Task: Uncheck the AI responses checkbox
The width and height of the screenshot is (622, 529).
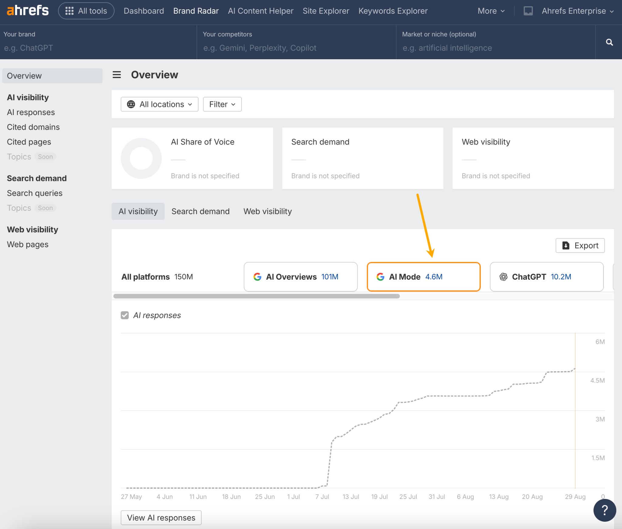Action: (125, 315)
